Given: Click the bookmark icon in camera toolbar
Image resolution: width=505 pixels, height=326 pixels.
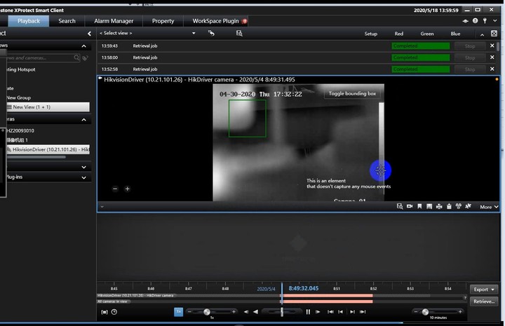Looking at the screenshot, I should pyautogui.click(x=419, y=207).
